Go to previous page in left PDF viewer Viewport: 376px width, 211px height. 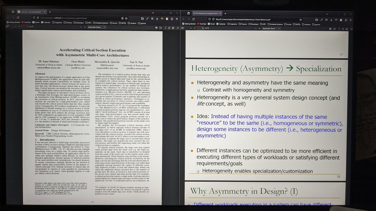click(x=15, y=27)
